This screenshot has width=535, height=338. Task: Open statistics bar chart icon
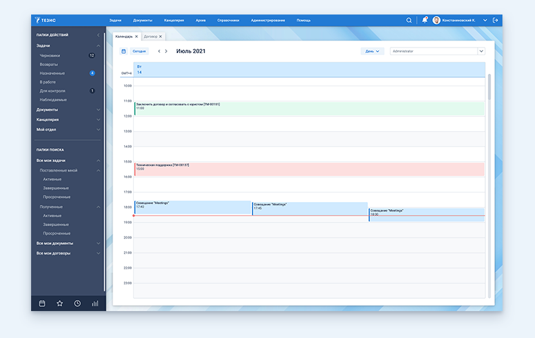[x=95, y=303]
